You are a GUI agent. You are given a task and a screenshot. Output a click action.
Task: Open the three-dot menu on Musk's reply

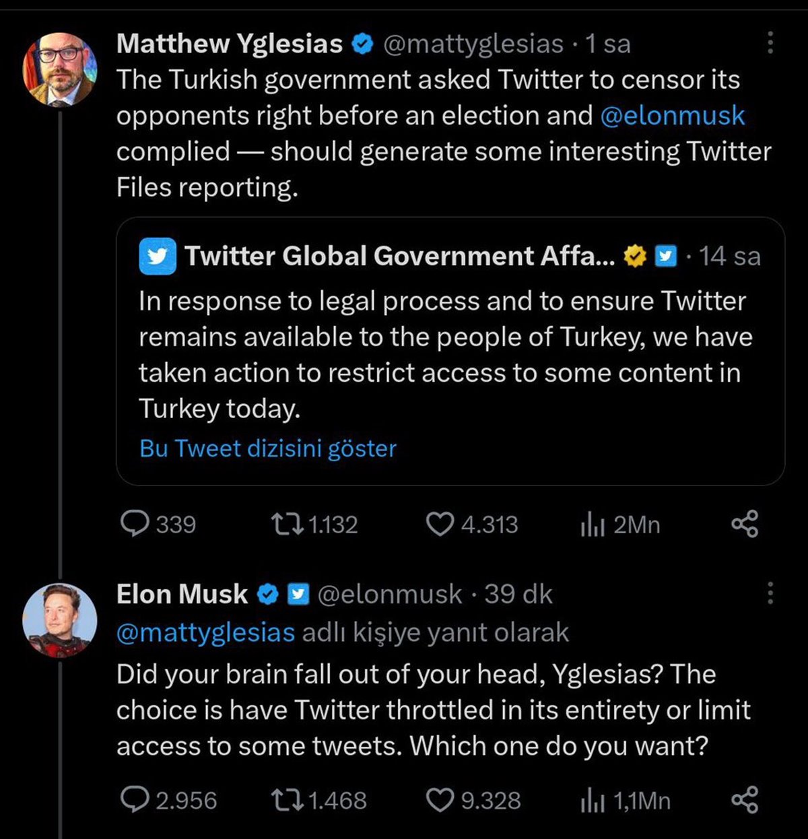pos(772,593)
